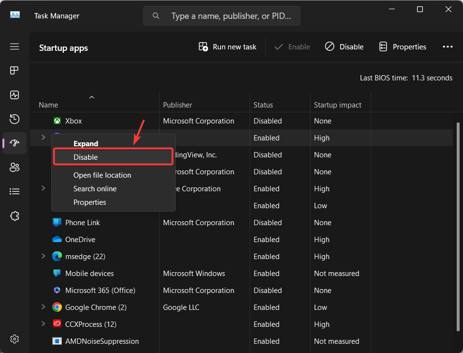The width and height of the screenshot is (463, 353).
Task: Open the Users page icon
Action: click(15, 168)
